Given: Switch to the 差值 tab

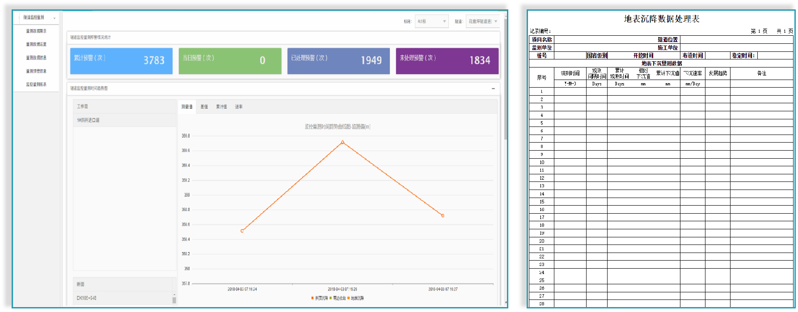Looking at the screenshot, I should 204,107.
